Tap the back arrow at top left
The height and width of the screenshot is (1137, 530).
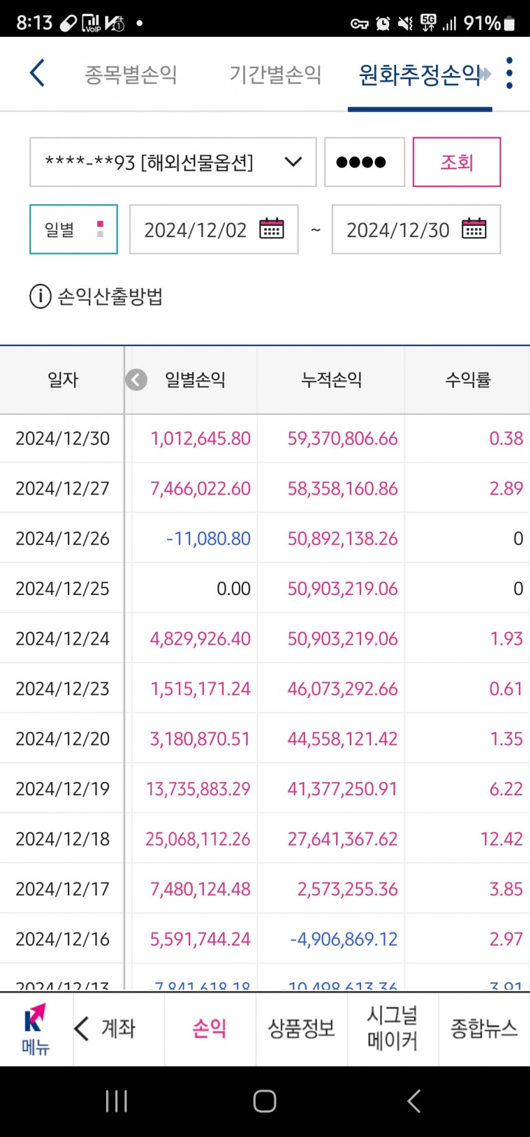pos(37,74)
